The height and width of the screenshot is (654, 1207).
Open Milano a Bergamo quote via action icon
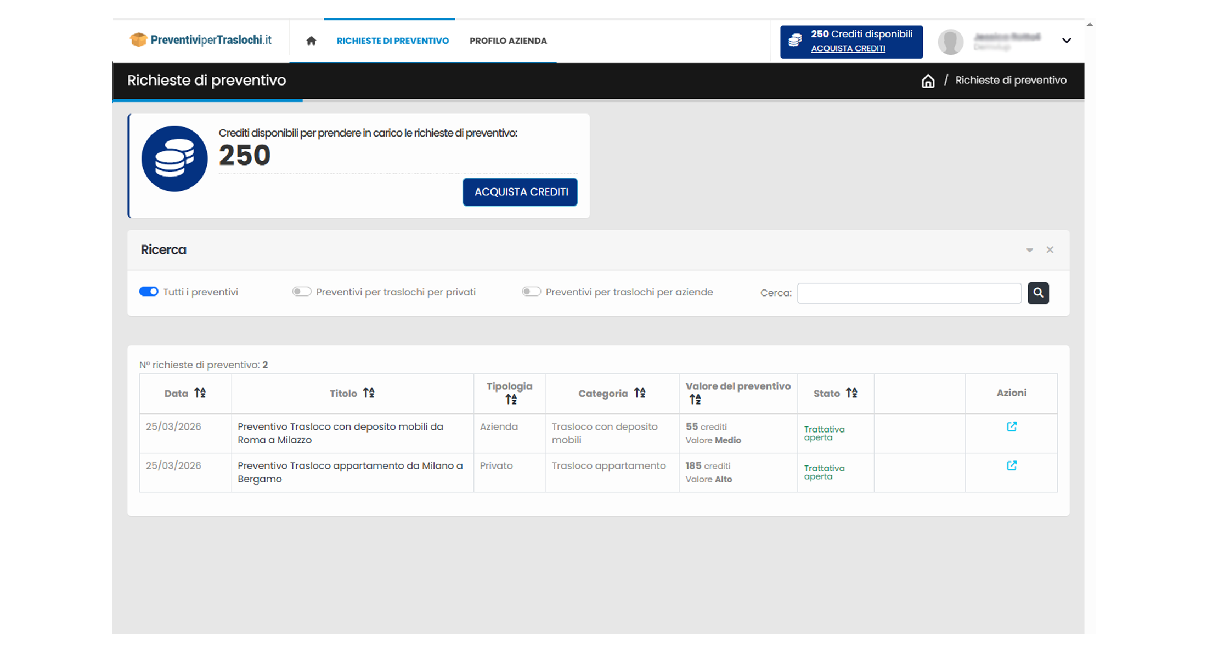point(1012,465)
